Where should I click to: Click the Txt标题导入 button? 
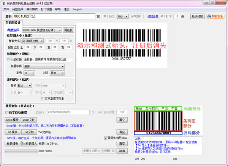click(29, 144)
